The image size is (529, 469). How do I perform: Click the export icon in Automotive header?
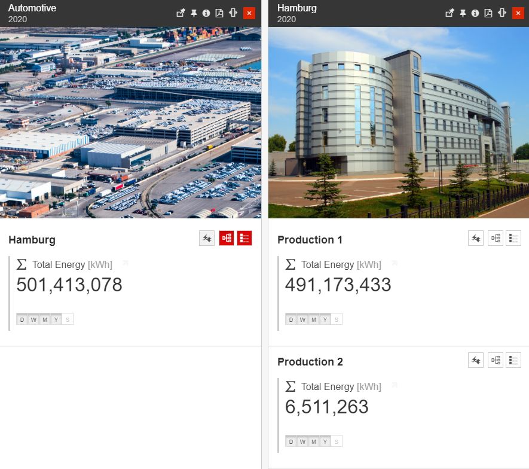point(181,13)
